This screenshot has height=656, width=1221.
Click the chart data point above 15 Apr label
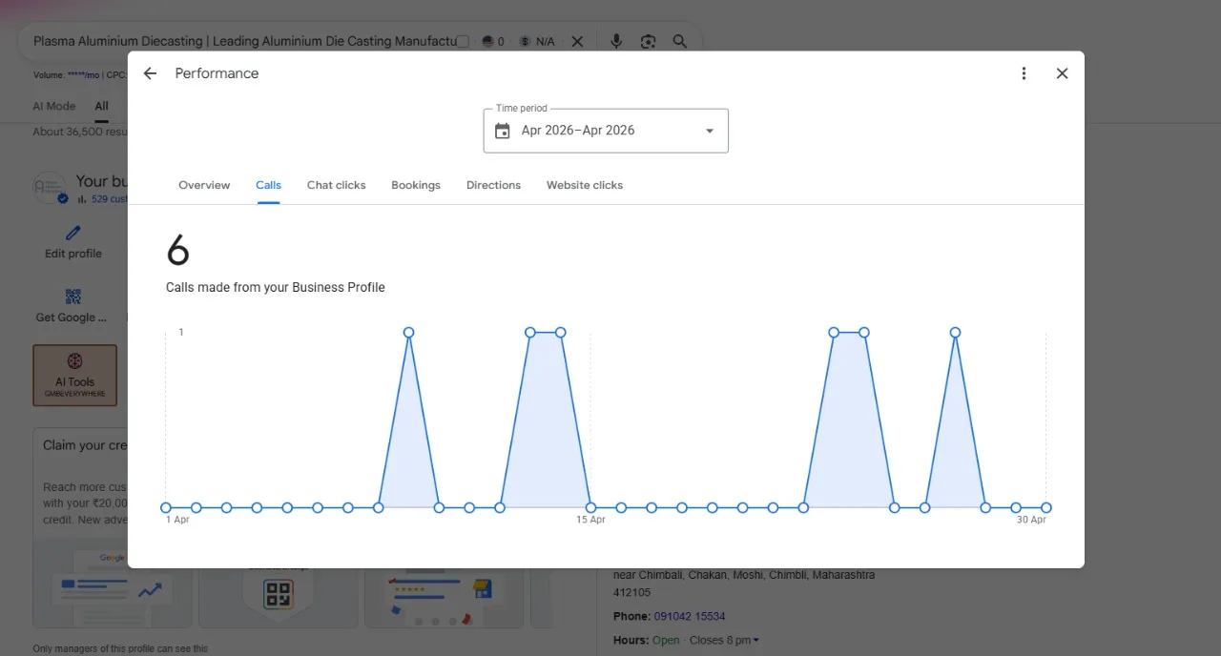[590, 507]
